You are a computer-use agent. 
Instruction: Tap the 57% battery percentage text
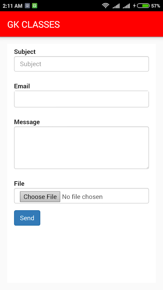tap(155, 6)
